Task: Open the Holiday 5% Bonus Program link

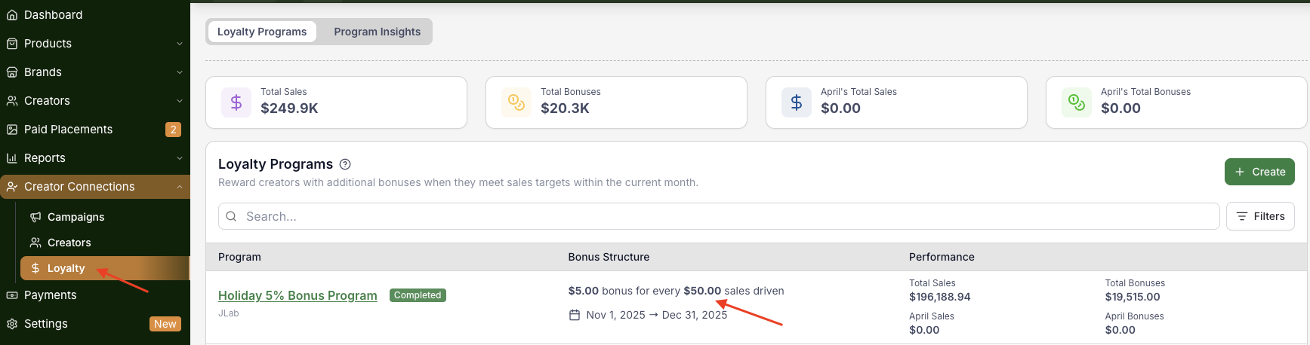Action: (297, 295)
